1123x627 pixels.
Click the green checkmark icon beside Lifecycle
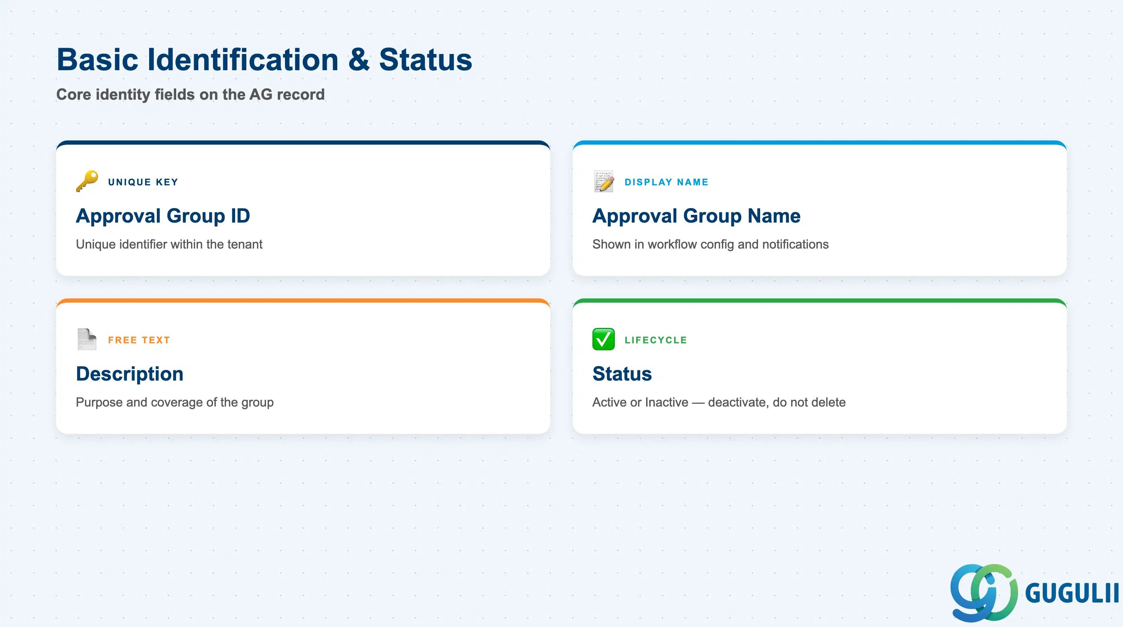point(603,339)
